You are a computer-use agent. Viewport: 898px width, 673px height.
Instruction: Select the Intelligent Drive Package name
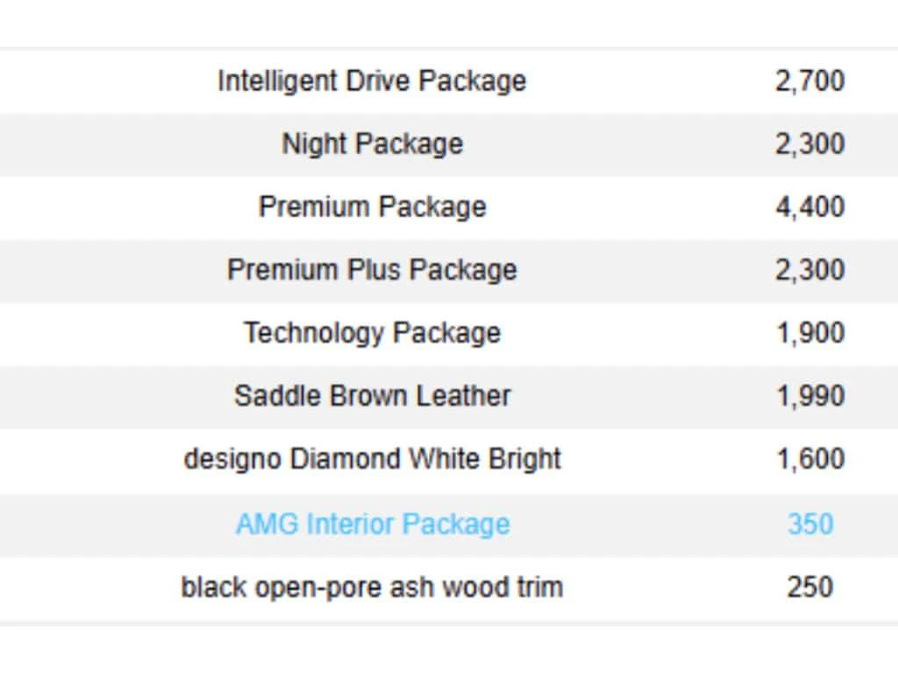pos(372,81)
